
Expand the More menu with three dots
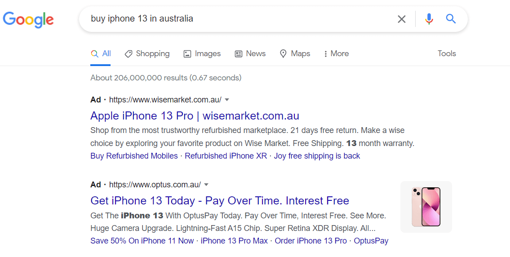336,53
